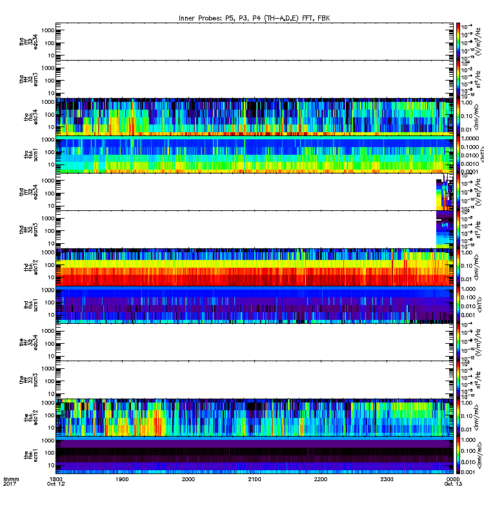Click the '1800' time axis label
Viewport: 484px width, 516px height.
[x=55, y=479]
